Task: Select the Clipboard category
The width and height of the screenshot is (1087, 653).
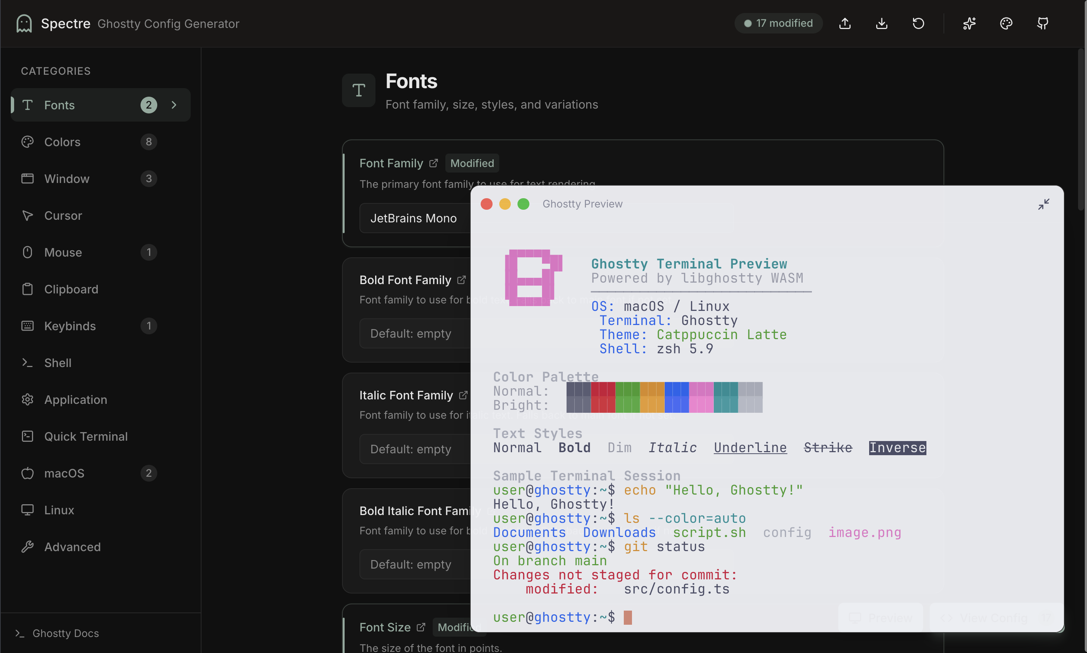Action: 100,289
